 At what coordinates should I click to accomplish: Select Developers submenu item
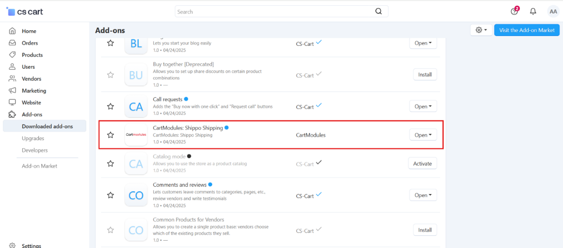(35, 150)
